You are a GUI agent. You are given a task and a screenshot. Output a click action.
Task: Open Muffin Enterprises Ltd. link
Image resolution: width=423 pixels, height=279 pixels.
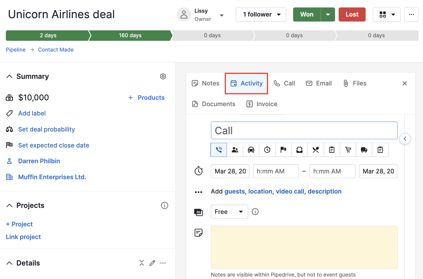pos(52,177)
